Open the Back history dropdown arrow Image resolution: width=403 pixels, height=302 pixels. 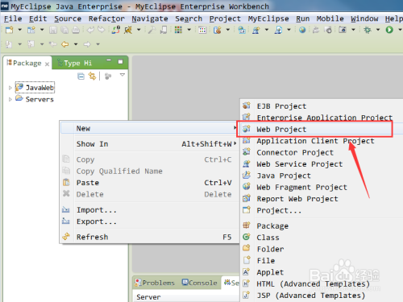[76, 44]
